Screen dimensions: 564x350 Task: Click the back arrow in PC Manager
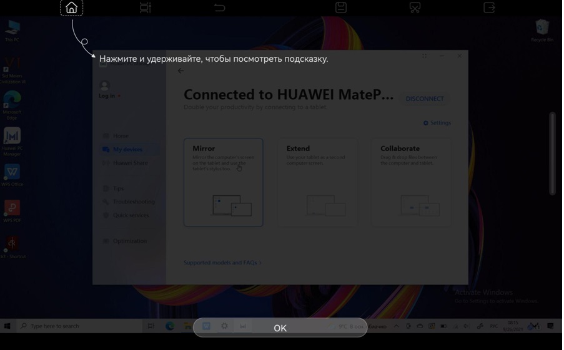click(x=181, y=71)
